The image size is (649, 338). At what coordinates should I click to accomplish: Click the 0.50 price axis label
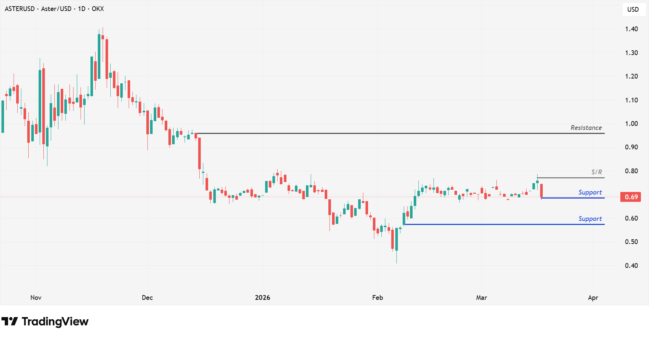[x=631, y=242]
